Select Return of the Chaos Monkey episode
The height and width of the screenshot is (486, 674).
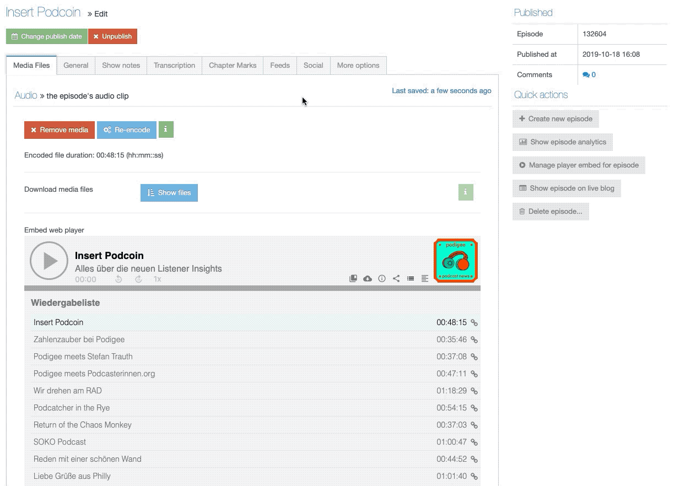point(252,425)
